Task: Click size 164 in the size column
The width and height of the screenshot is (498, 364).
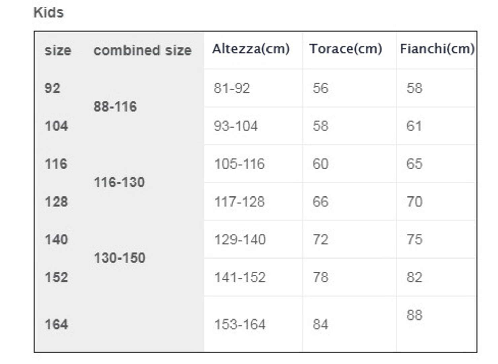Action: (57, 325)
